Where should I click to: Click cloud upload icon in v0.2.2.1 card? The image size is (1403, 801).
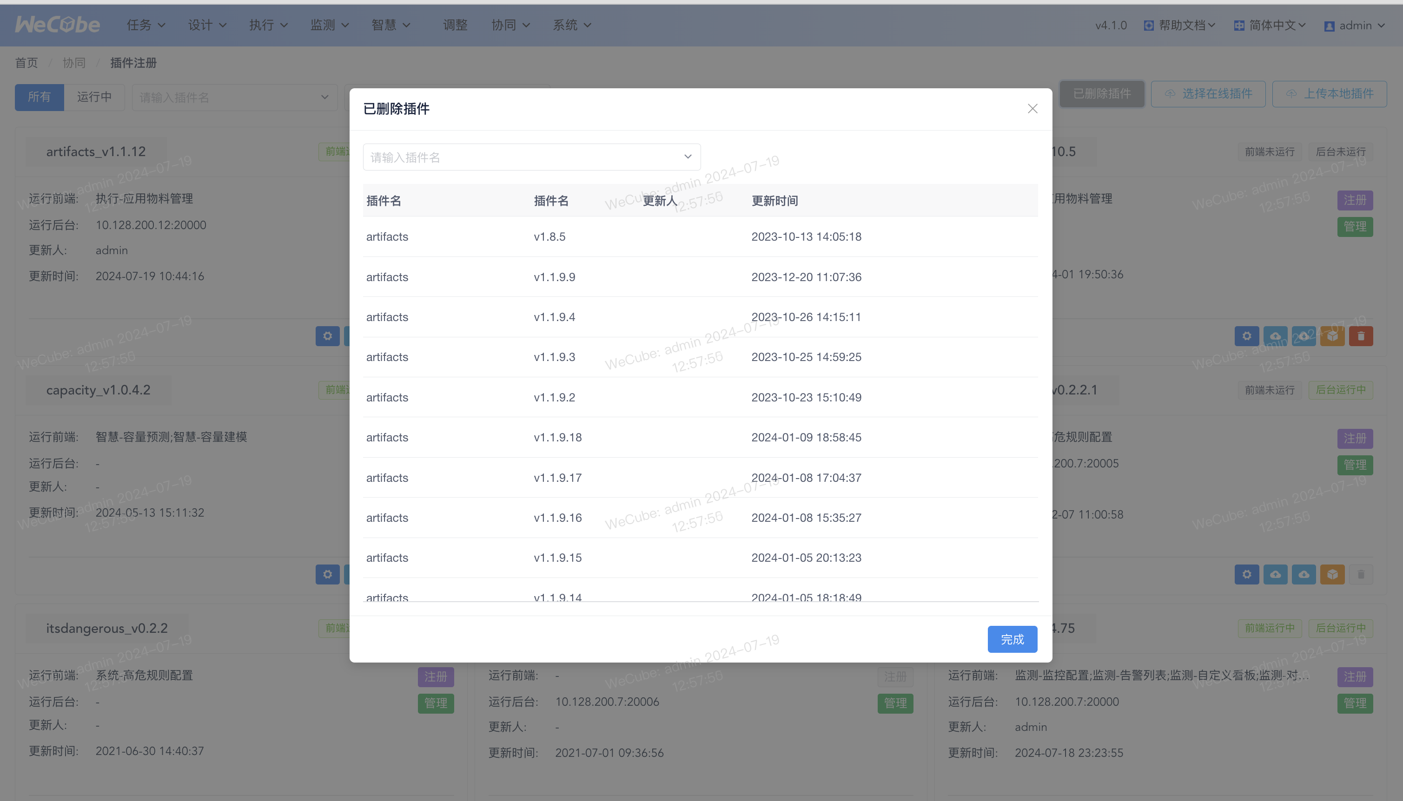point(1275,574)
